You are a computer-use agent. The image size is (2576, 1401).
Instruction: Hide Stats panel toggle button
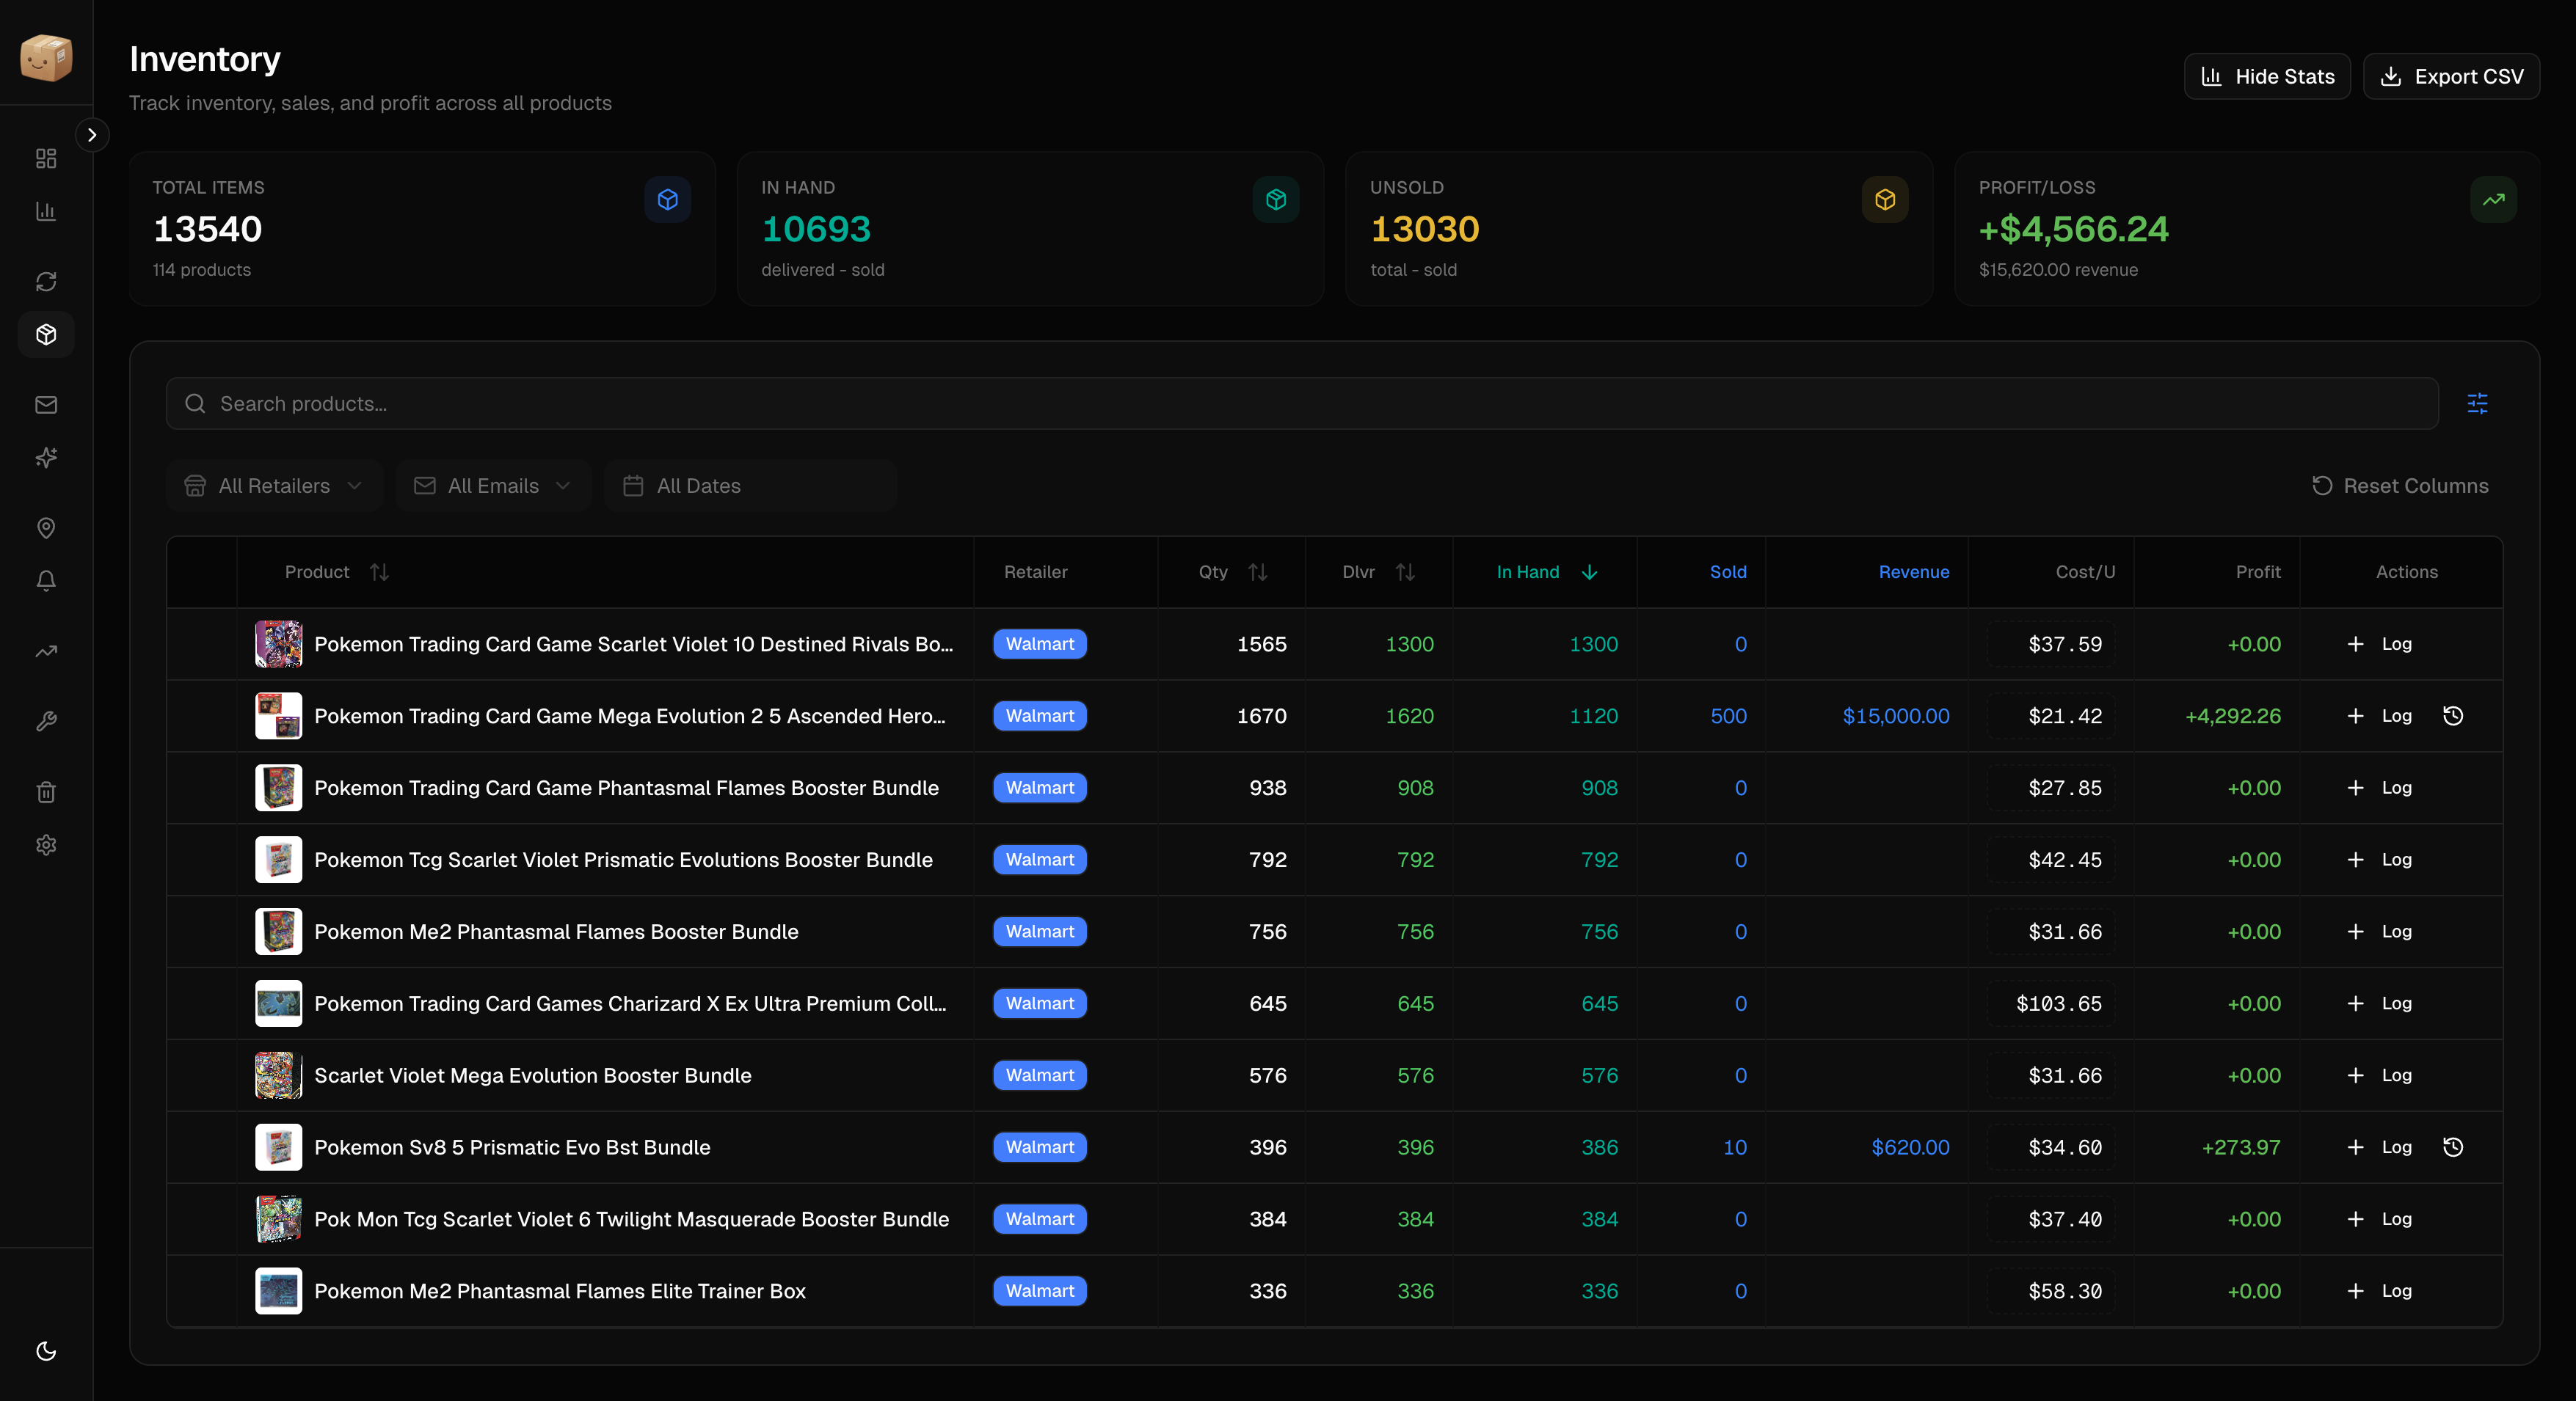pyautogui.click(x=2266, y=76)
